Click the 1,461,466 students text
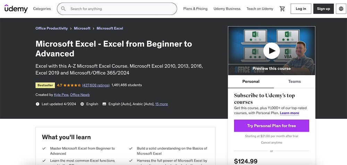Viewport: 347px width, 165px height. point(127,85)
